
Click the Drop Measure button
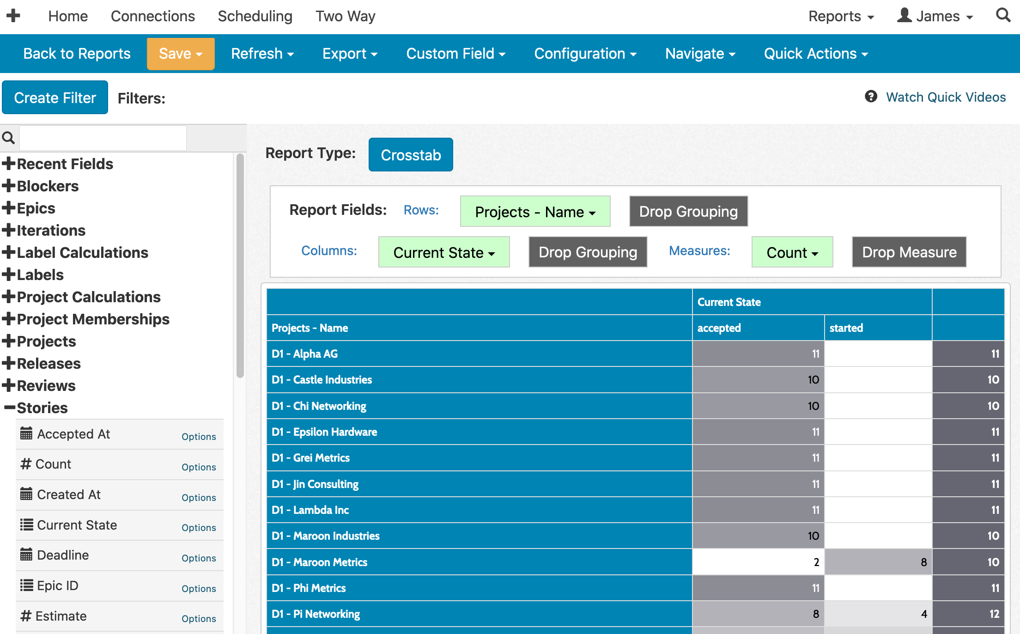point(909,252)
